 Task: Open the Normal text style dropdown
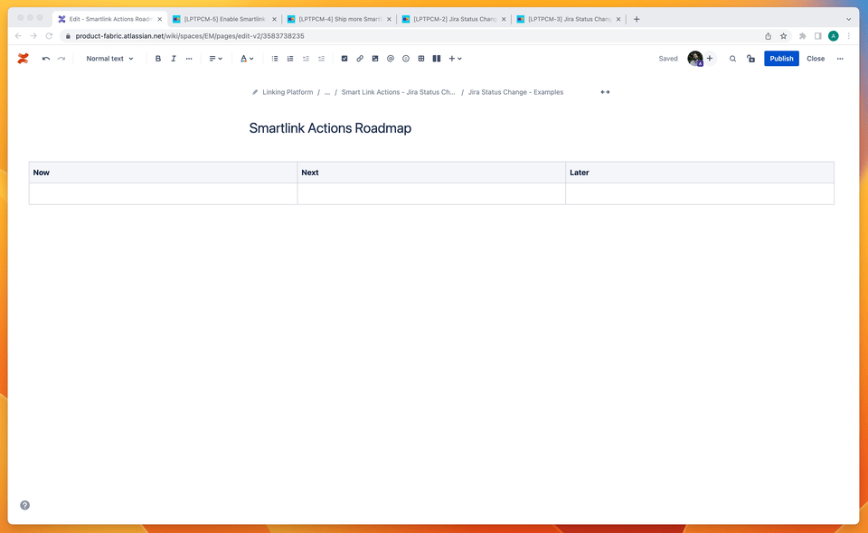tap(109, 59)
